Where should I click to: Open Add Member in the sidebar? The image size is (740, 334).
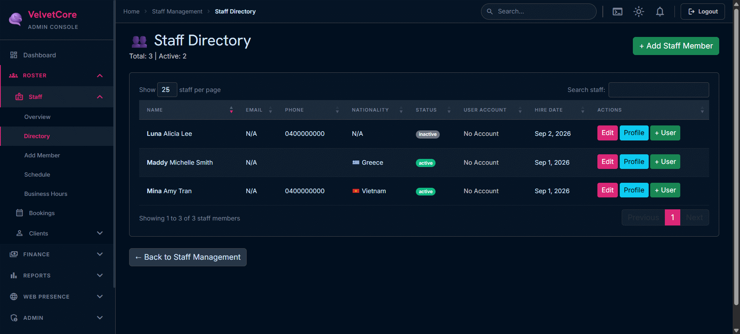(42, 155)
